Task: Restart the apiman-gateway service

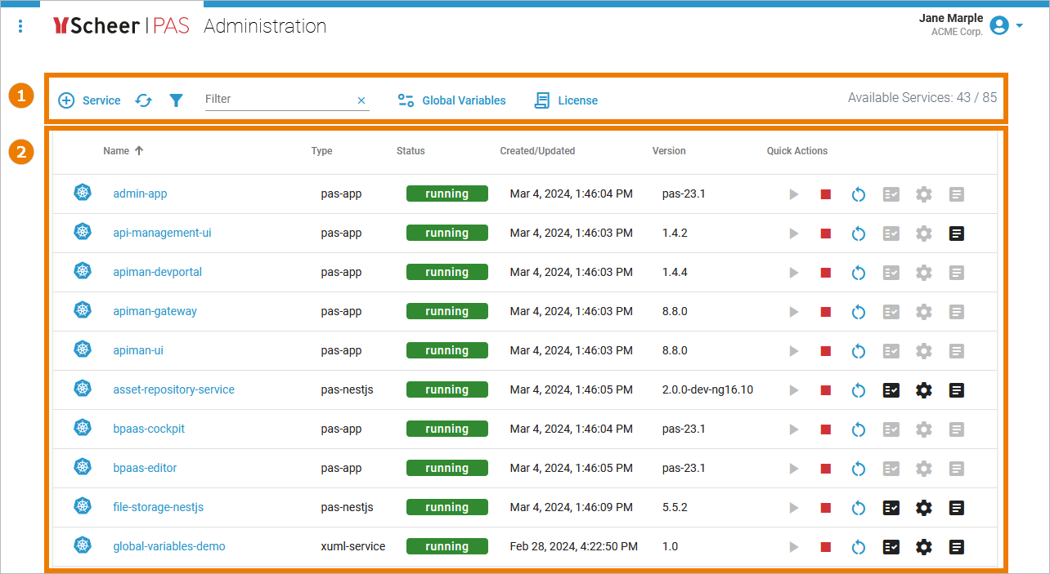Action: click(x=858, y=311)
